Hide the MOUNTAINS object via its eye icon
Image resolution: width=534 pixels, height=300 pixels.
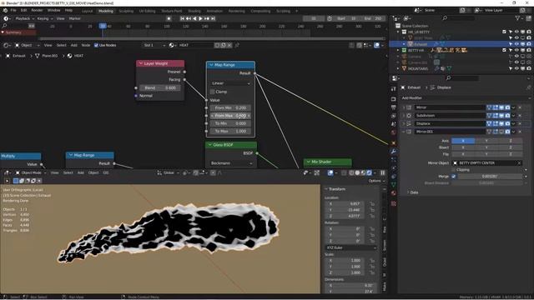(x=516, y=68)
